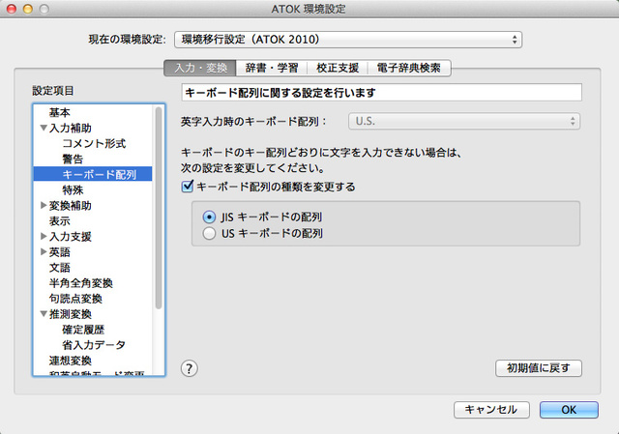Screen dimensions: 619x434
Task: Select US キーボードの配列 radio button
Action: pyautogui.click(x=209, y=233)
